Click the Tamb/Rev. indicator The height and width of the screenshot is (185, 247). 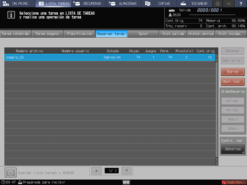(234, 182)
